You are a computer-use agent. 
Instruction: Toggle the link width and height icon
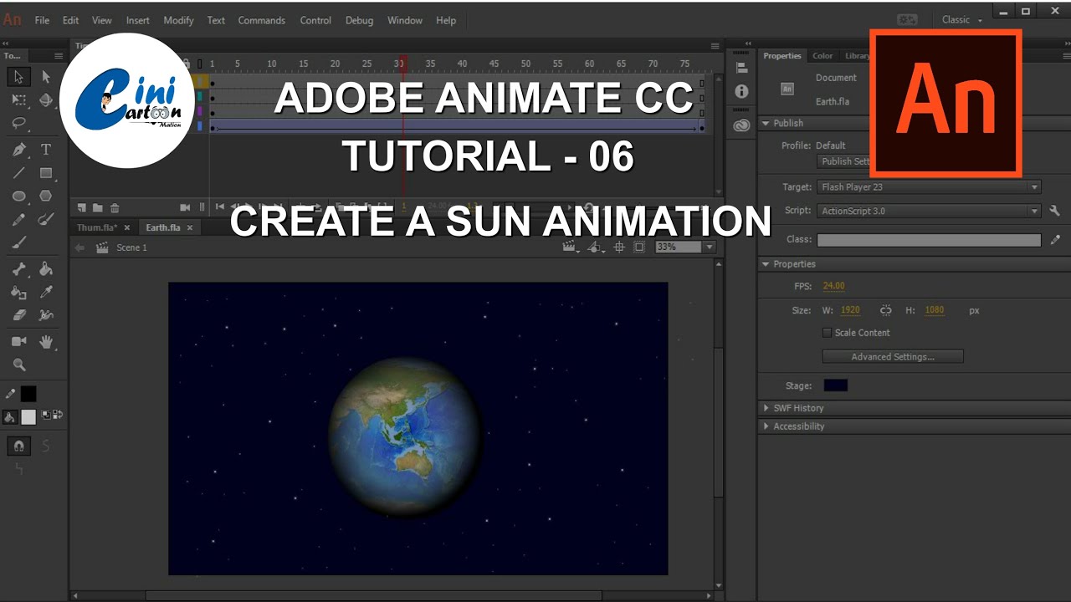click(x=885, y=310)
